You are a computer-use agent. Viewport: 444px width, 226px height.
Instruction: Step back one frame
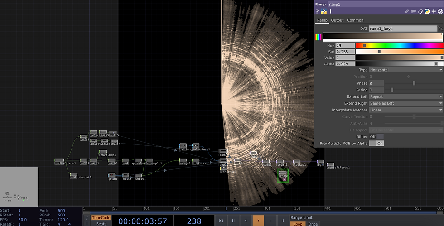[x=246, y=221]
